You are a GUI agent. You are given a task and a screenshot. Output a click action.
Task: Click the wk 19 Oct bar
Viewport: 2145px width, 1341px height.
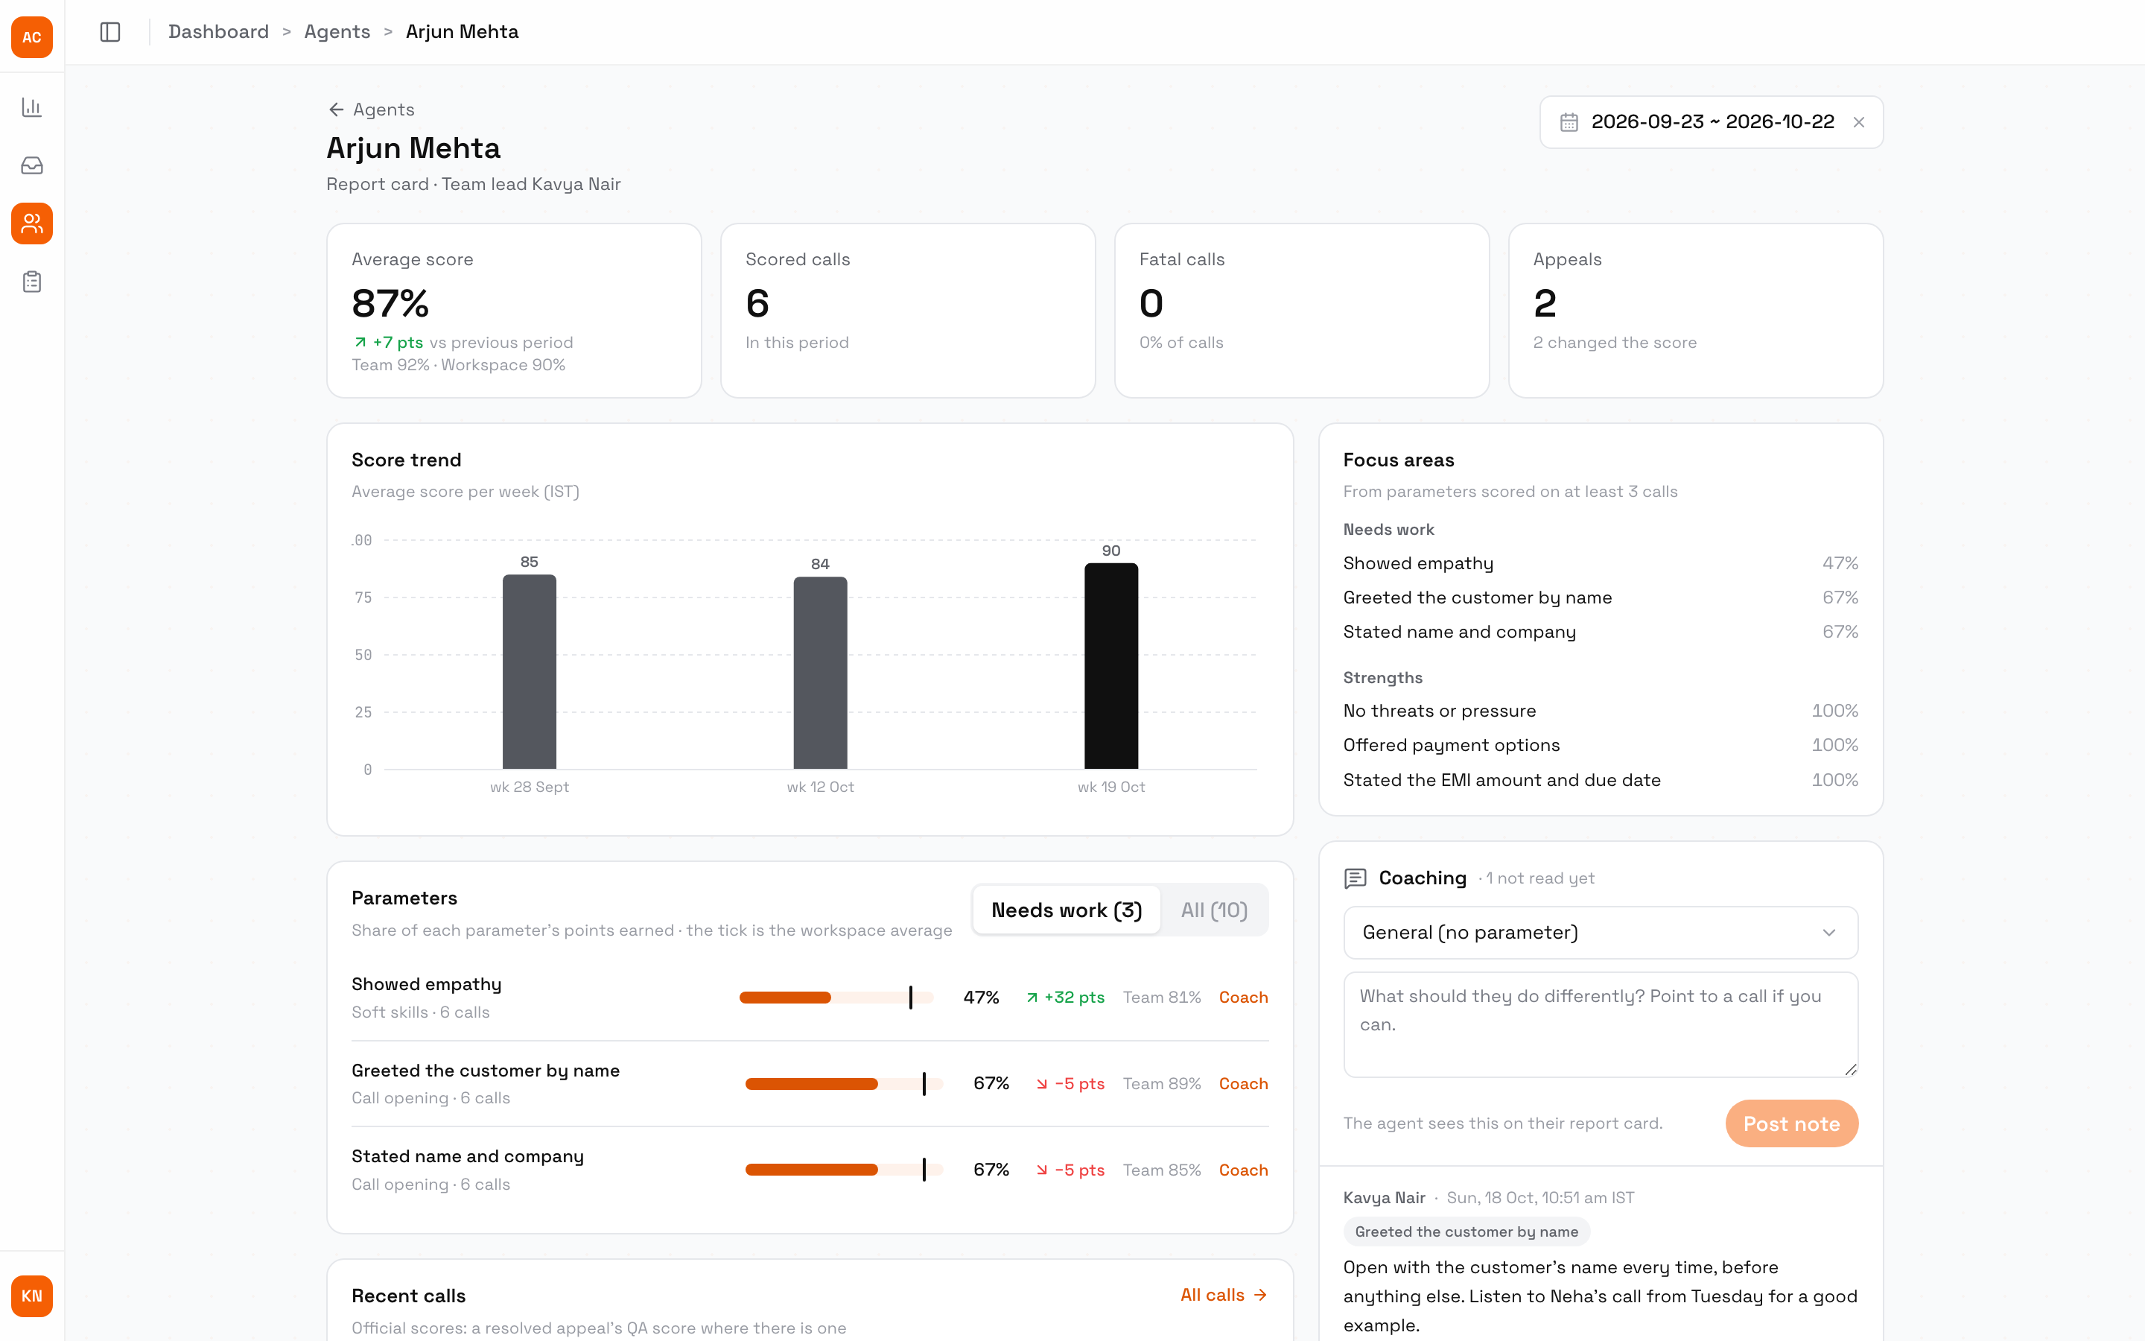point(1110,666)
